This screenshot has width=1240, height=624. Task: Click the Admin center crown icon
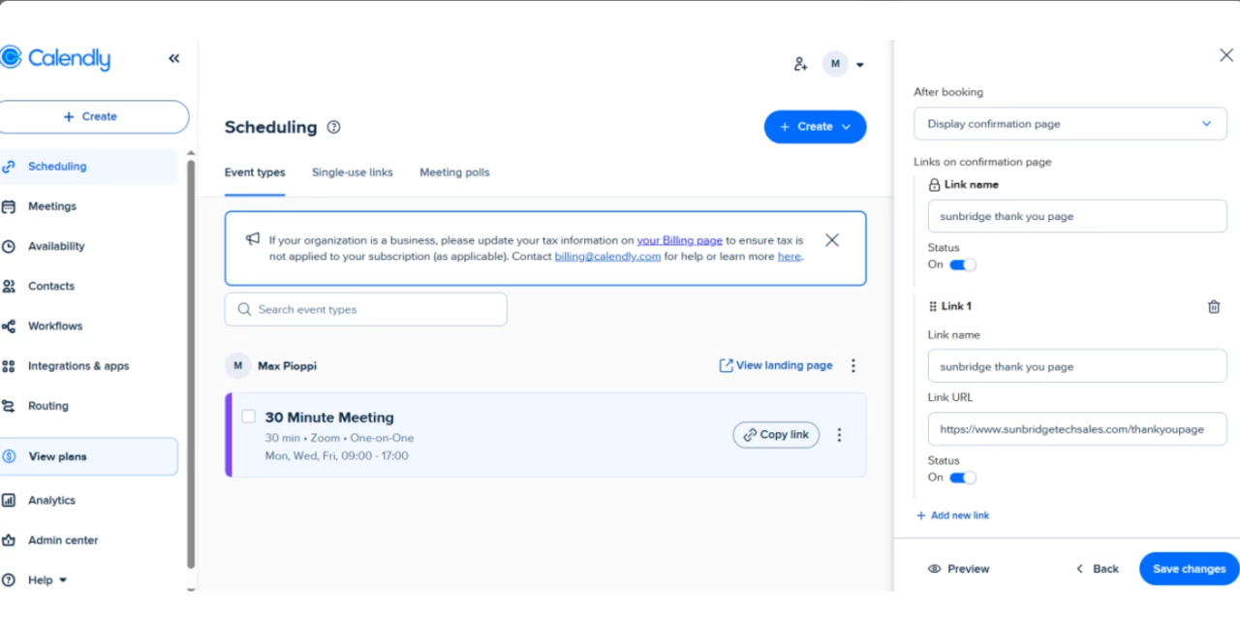coord(9,541)
